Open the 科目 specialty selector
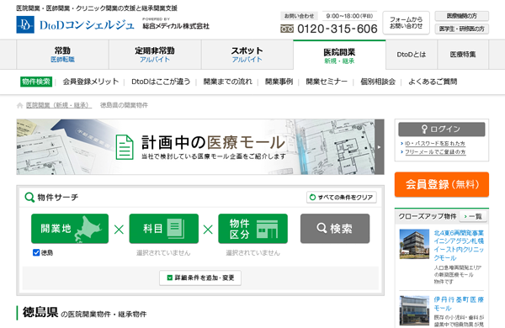Image resolution: width=505 pixels, height=328 pixels. click(x=163, y=229)
